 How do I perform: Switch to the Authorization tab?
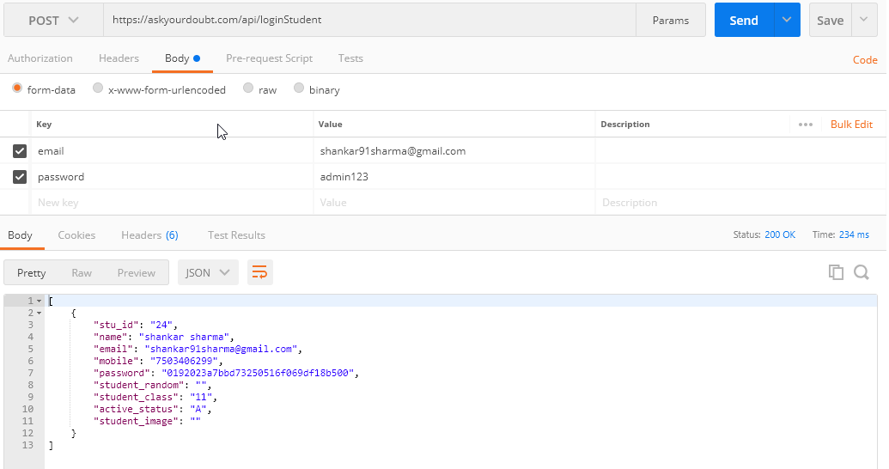40,58
